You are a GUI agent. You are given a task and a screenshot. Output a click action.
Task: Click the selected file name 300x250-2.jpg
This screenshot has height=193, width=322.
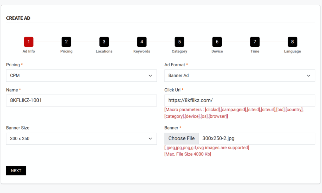pyautogui.click(x=219, y=139)
